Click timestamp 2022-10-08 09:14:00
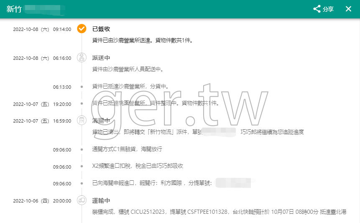This screenshot has height=223, width=360. [x=42, y=29]
